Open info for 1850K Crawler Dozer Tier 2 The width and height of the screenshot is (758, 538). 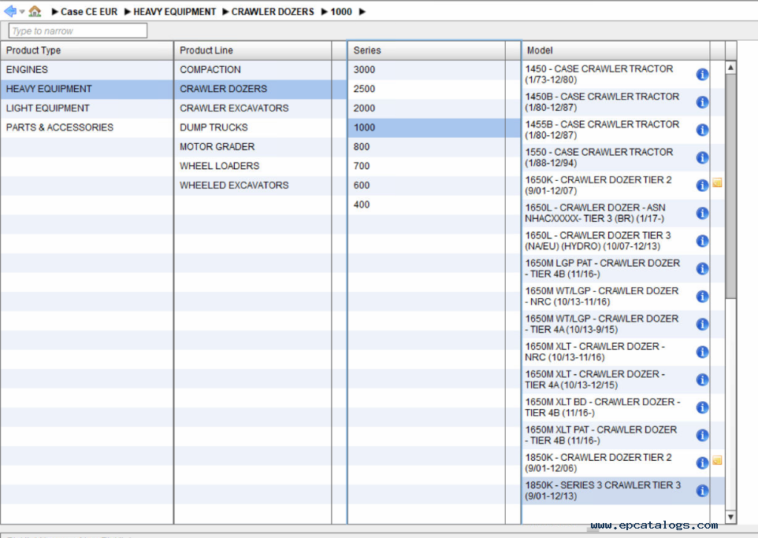tap(702, 462)
